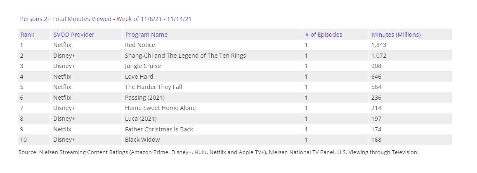Click the Minutes (Millions) column header
The height and width of the screenshot is (173, 477).
(396, 35)
